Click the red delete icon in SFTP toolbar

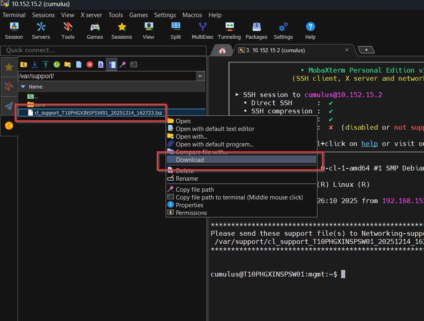click(x=90, y=64)
